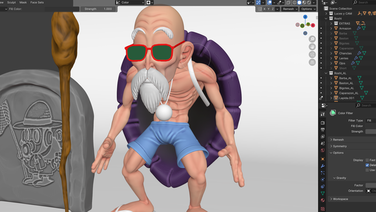The width and height of the screenshot is (376, 212).
Task: Toggle X axis symmetry
Action: click(x=264, y=9)
